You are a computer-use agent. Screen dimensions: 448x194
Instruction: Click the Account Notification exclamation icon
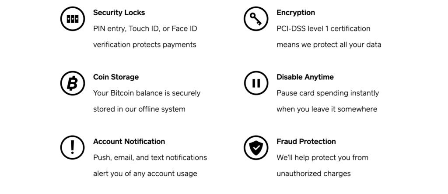point(72,147)
